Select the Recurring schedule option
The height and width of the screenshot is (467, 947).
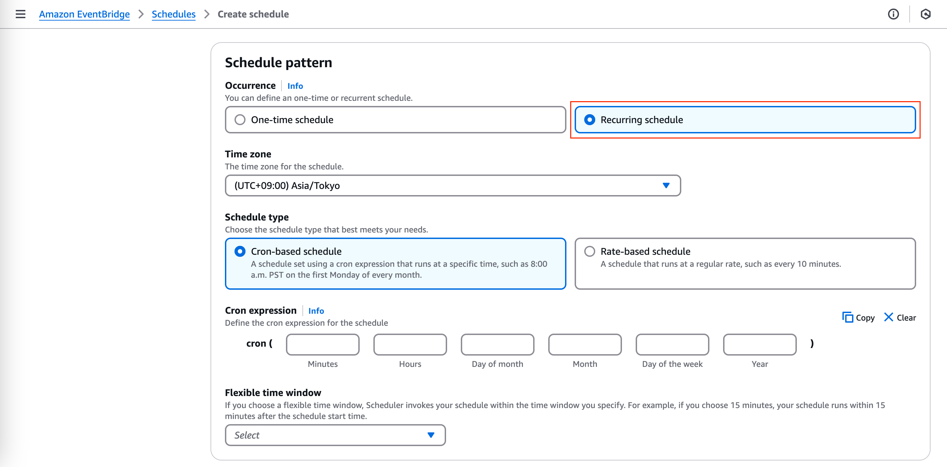click(x=590, y=120)
